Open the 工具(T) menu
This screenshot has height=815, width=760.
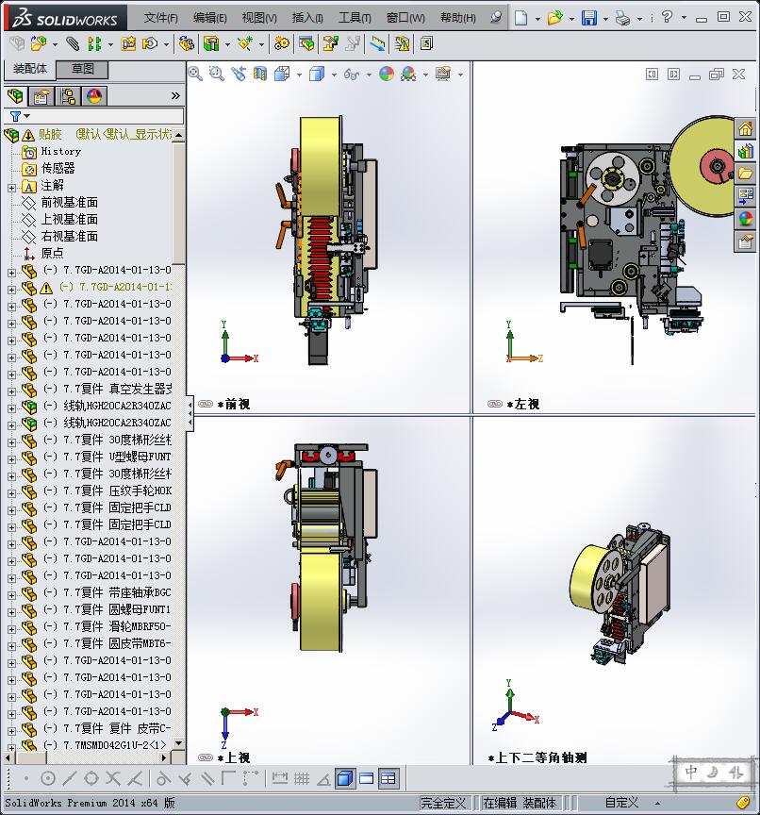coord(355,18)
